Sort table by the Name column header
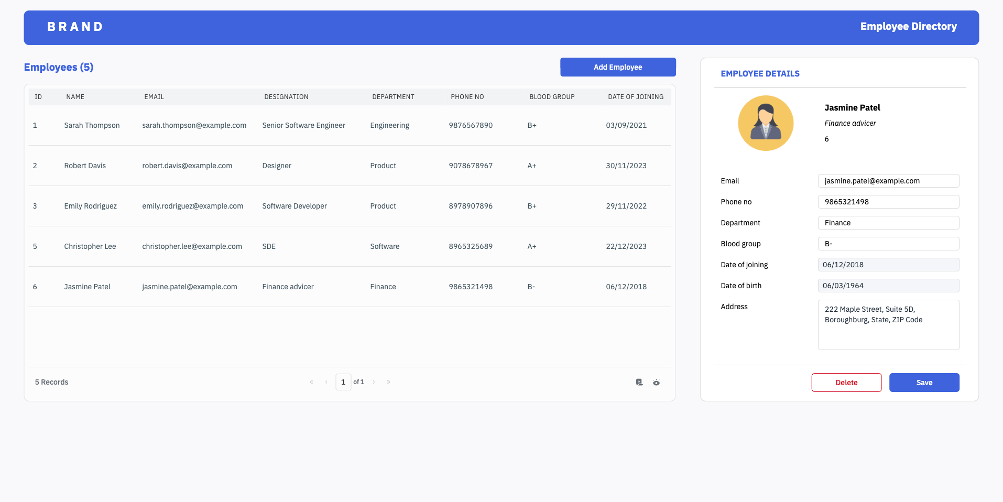Image resolution: width=1003 pixels, height=502 pixels. pyautogui.click(x=75, y=97)
